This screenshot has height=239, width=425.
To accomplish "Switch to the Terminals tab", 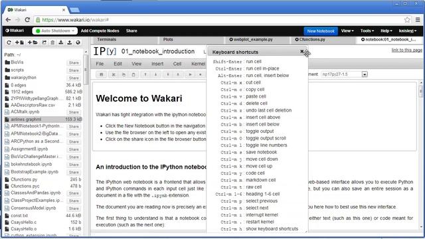I will tap(125, 40).
